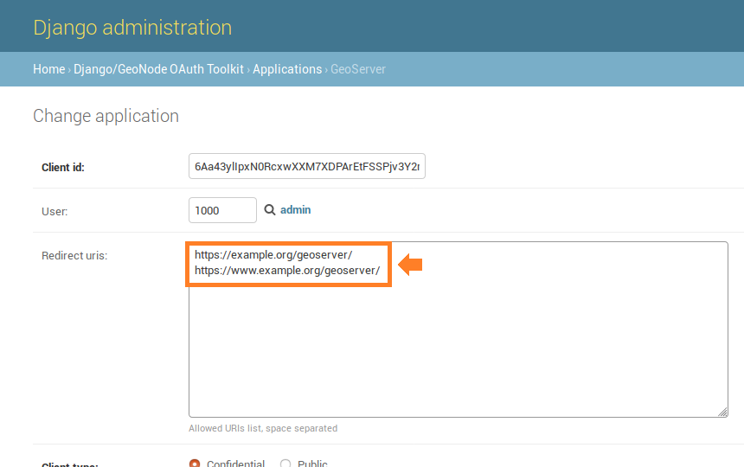Click the User field label

[55, 211]
